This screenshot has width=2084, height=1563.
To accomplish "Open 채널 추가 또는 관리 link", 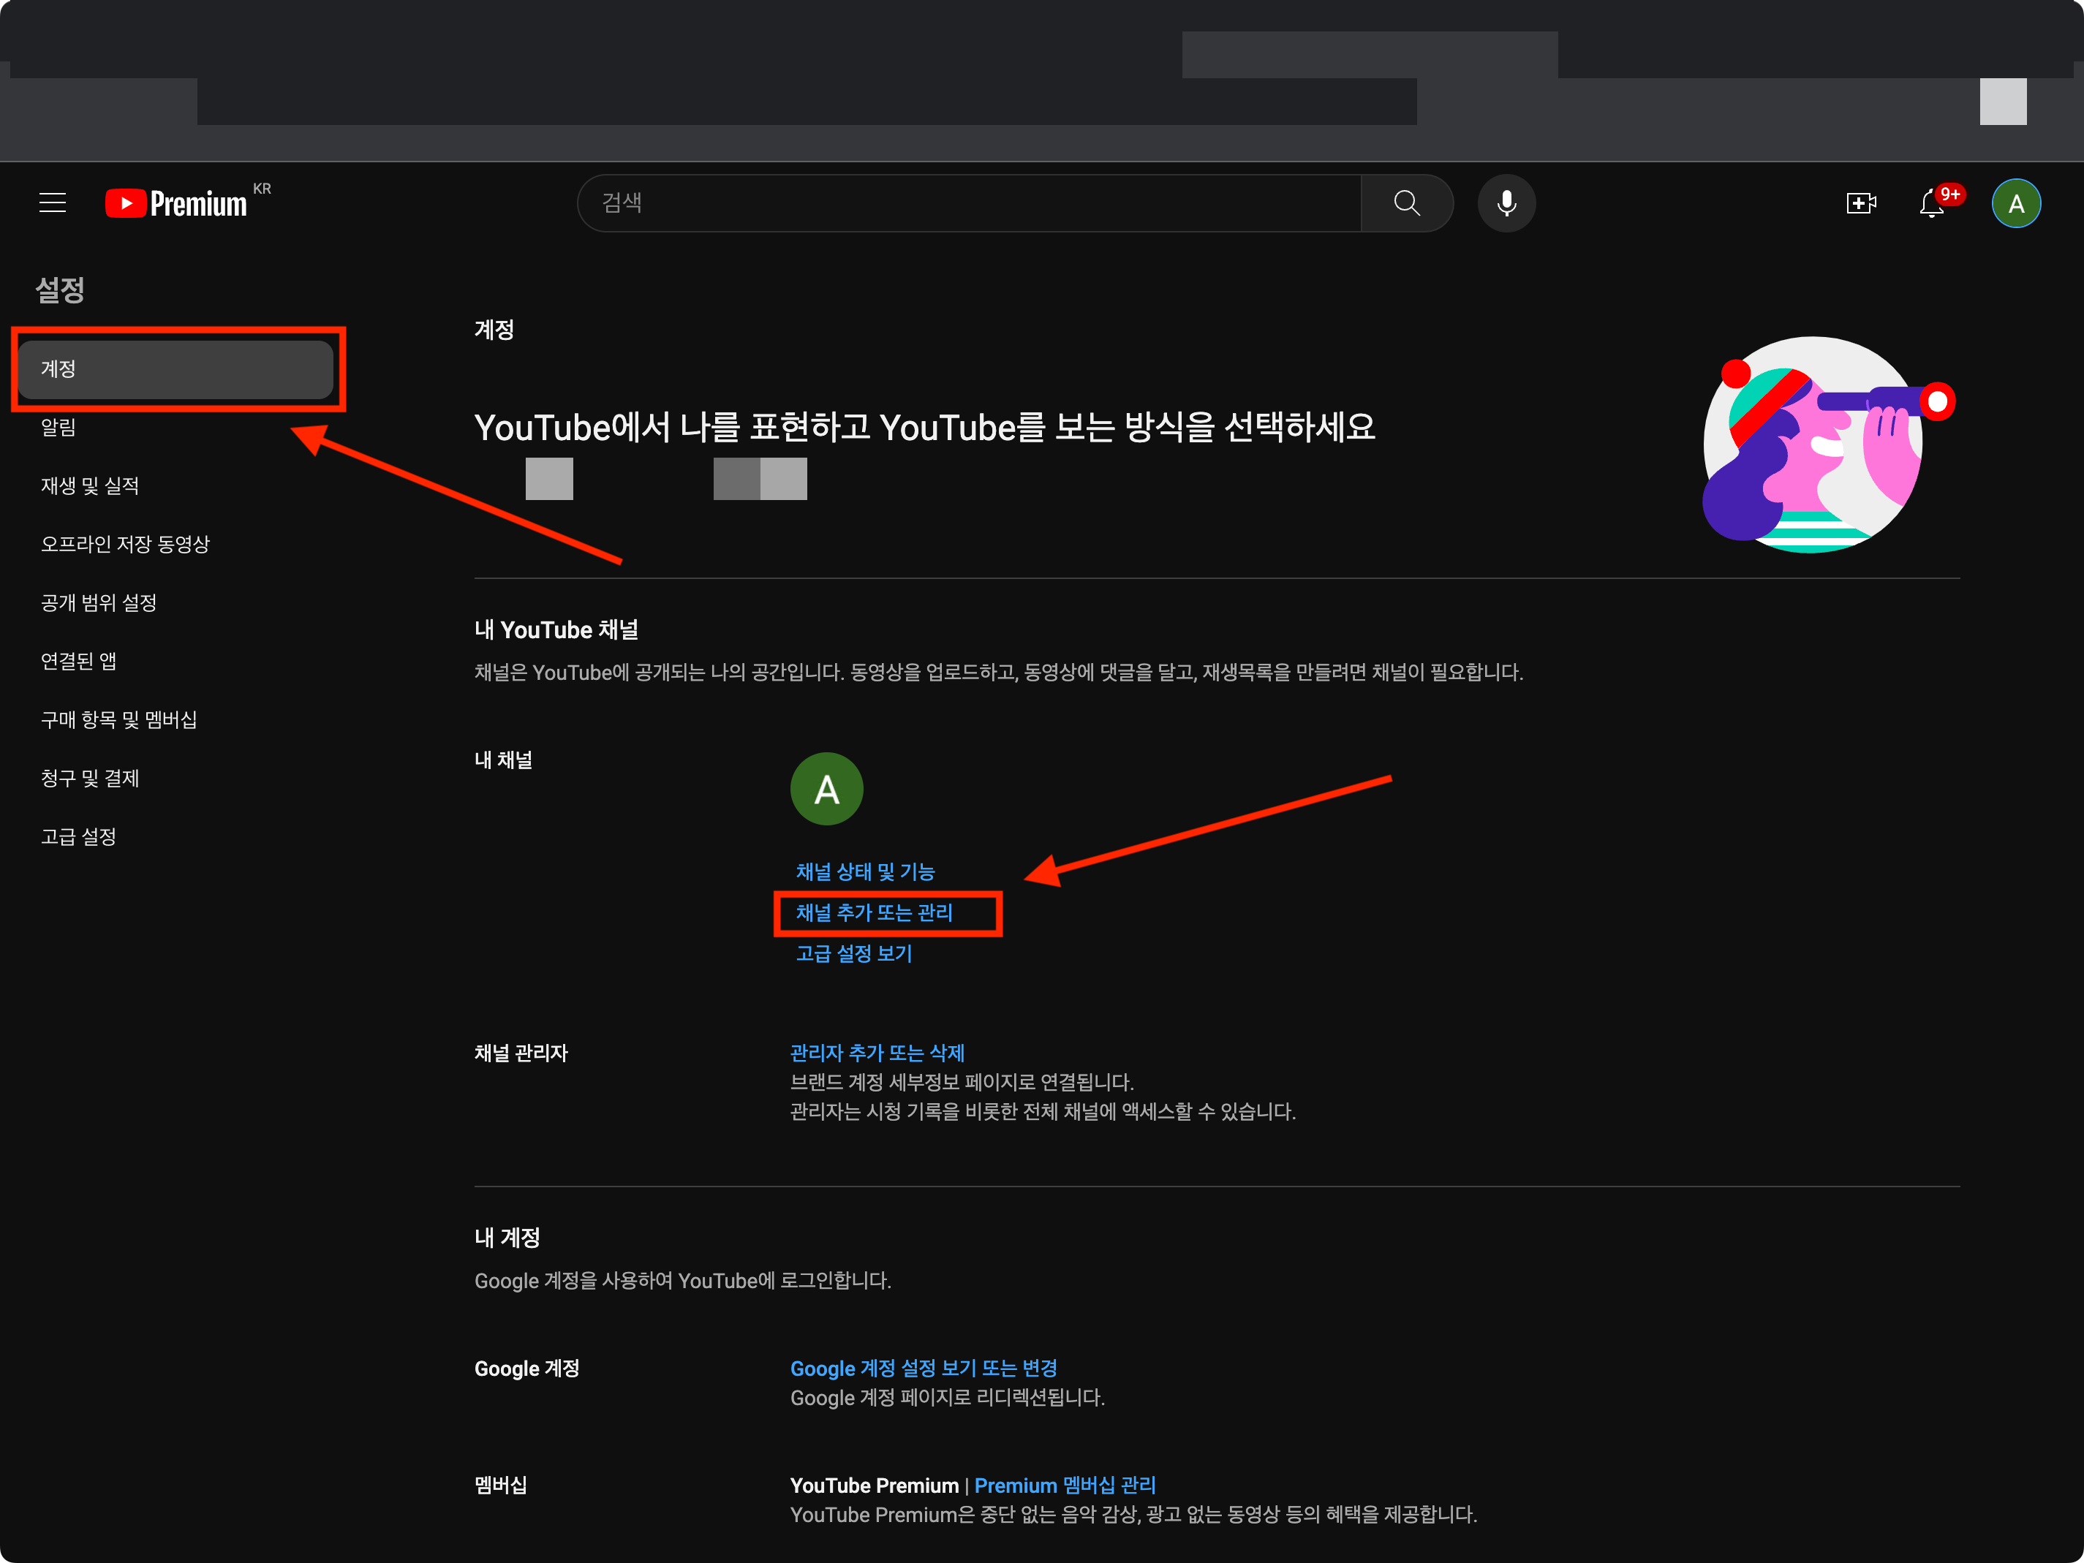I will pyautogui.click(x=873, y=913).
